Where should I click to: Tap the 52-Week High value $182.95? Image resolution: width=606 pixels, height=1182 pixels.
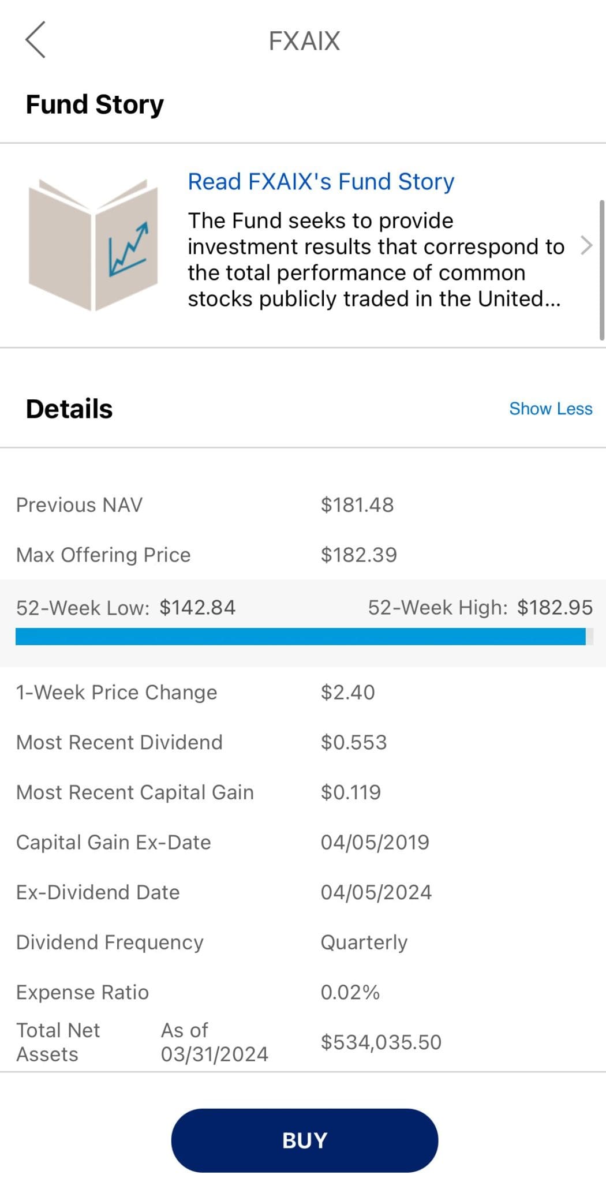pyautogui.click(x=555, y=607)
